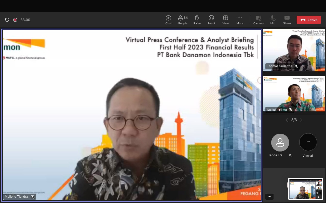Image resolution: width=326 pixels, height=203 pixels.
Task: Open options on self-view panel
Action: click(269, 197)
